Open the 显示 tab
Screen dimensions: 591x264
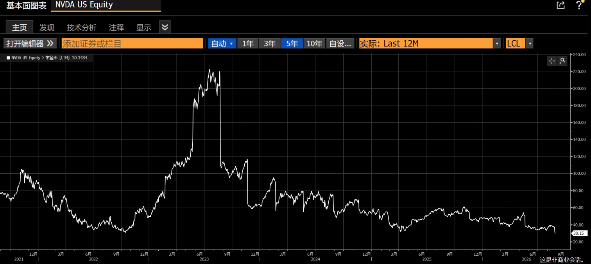(x=144, y=27)
